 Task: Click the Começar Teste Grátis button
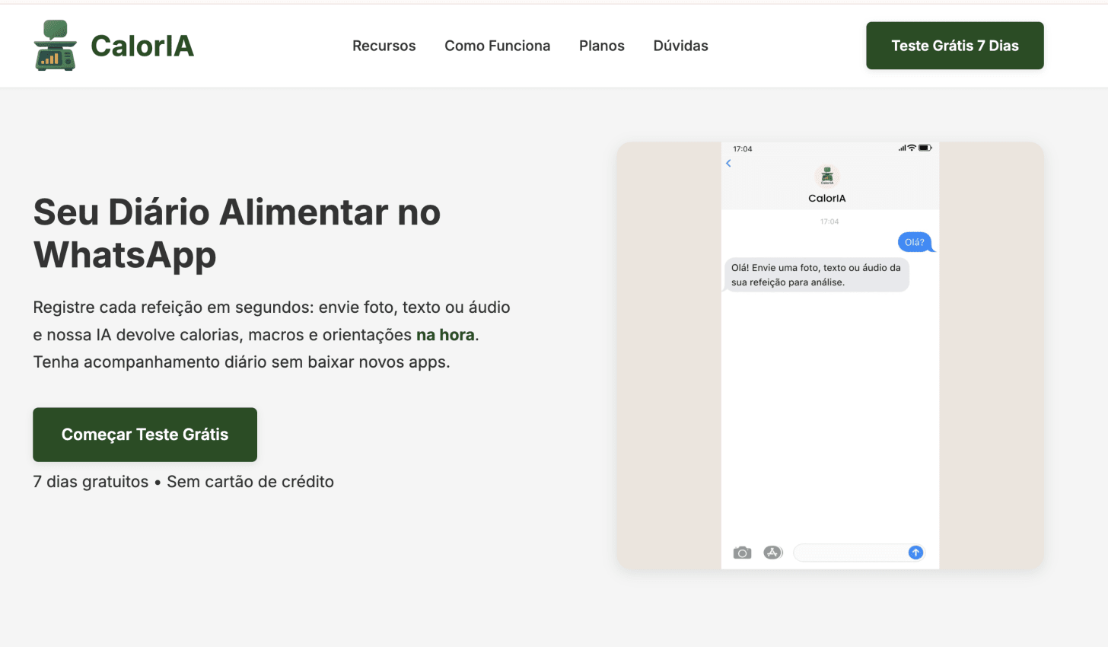coord(145,435)
